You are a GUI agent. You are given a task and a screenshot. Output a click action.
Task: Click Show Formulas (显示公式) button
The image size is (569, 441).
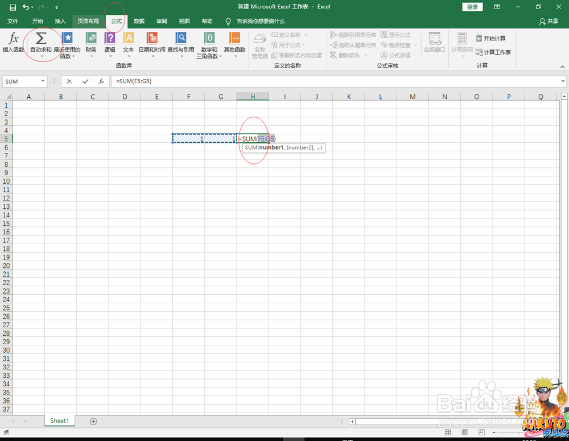click(x=395, y=35)
